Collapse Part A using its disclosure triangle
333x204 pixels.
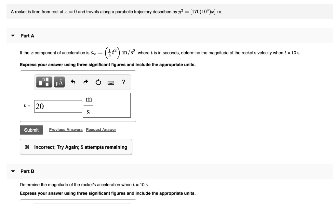12,36
